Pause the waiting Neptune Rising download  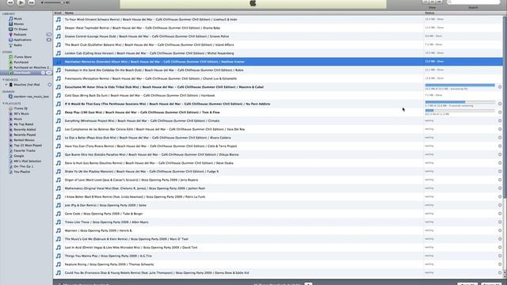click(500, 264)
